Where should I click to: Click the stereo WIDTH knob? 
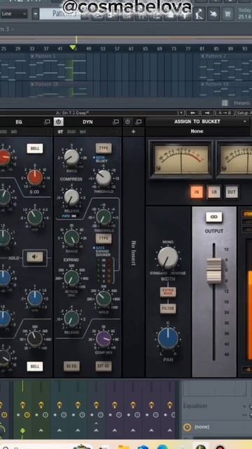(x=168, y=257)
